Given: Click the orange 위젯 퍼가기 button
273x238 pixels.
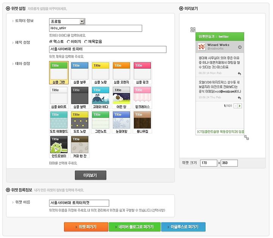Looking at the screenshot, I should coord(86,227).
